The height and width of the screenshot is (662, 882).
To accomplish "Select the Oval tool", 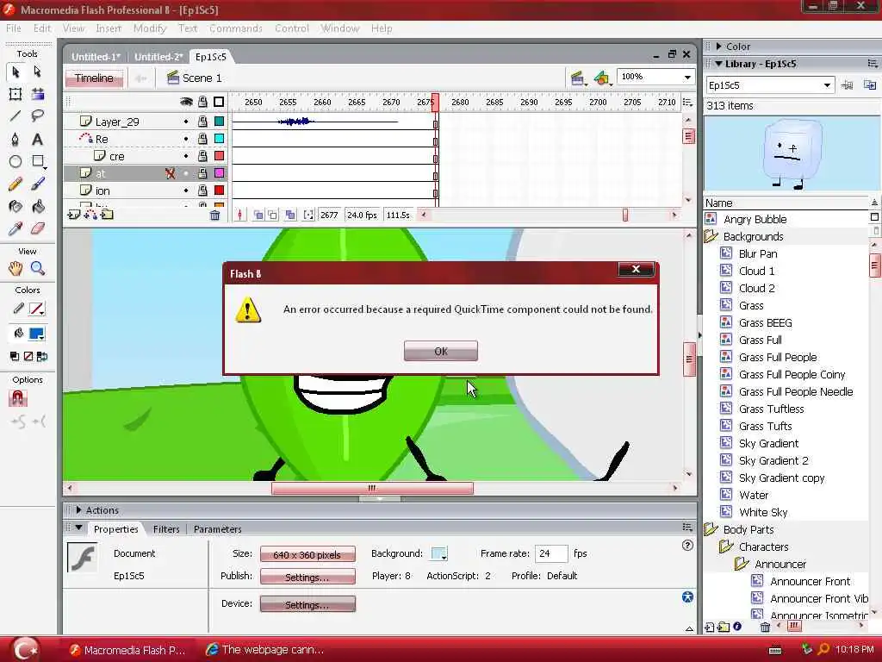I will 16,161.
